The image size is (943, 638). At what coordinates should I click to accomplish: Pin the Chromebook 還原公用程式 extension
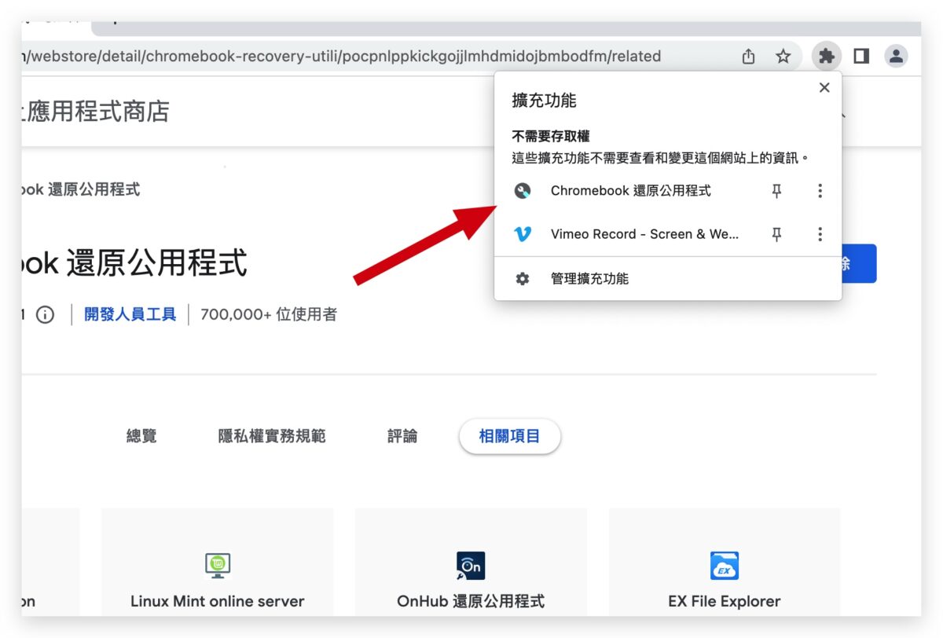tap(776, 191)
